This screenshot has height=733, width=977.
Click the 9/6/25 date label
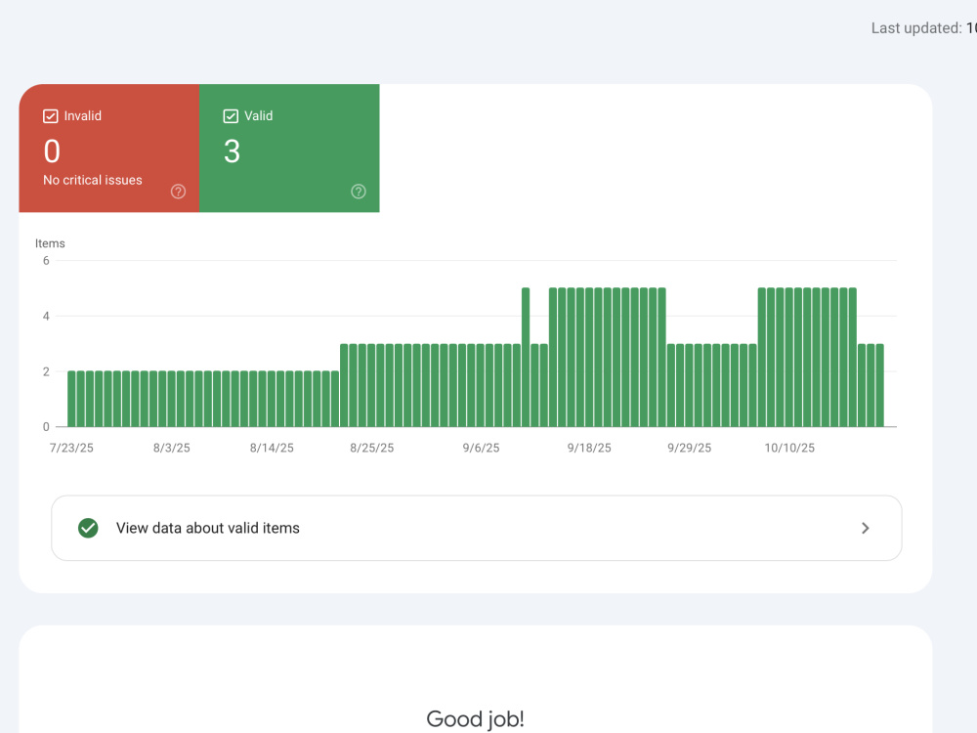[481, 448]
